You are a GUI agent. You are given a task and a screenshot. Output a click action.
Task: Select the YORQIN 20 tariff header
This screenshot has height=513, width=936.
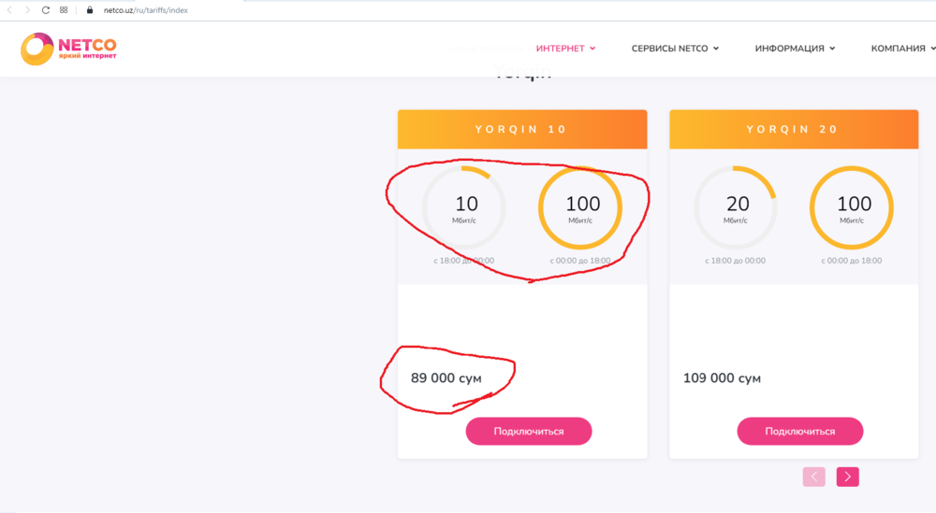(793, 129)
